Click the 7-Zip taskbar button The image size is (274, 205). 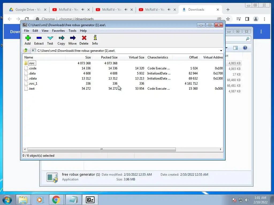(90, 200)
